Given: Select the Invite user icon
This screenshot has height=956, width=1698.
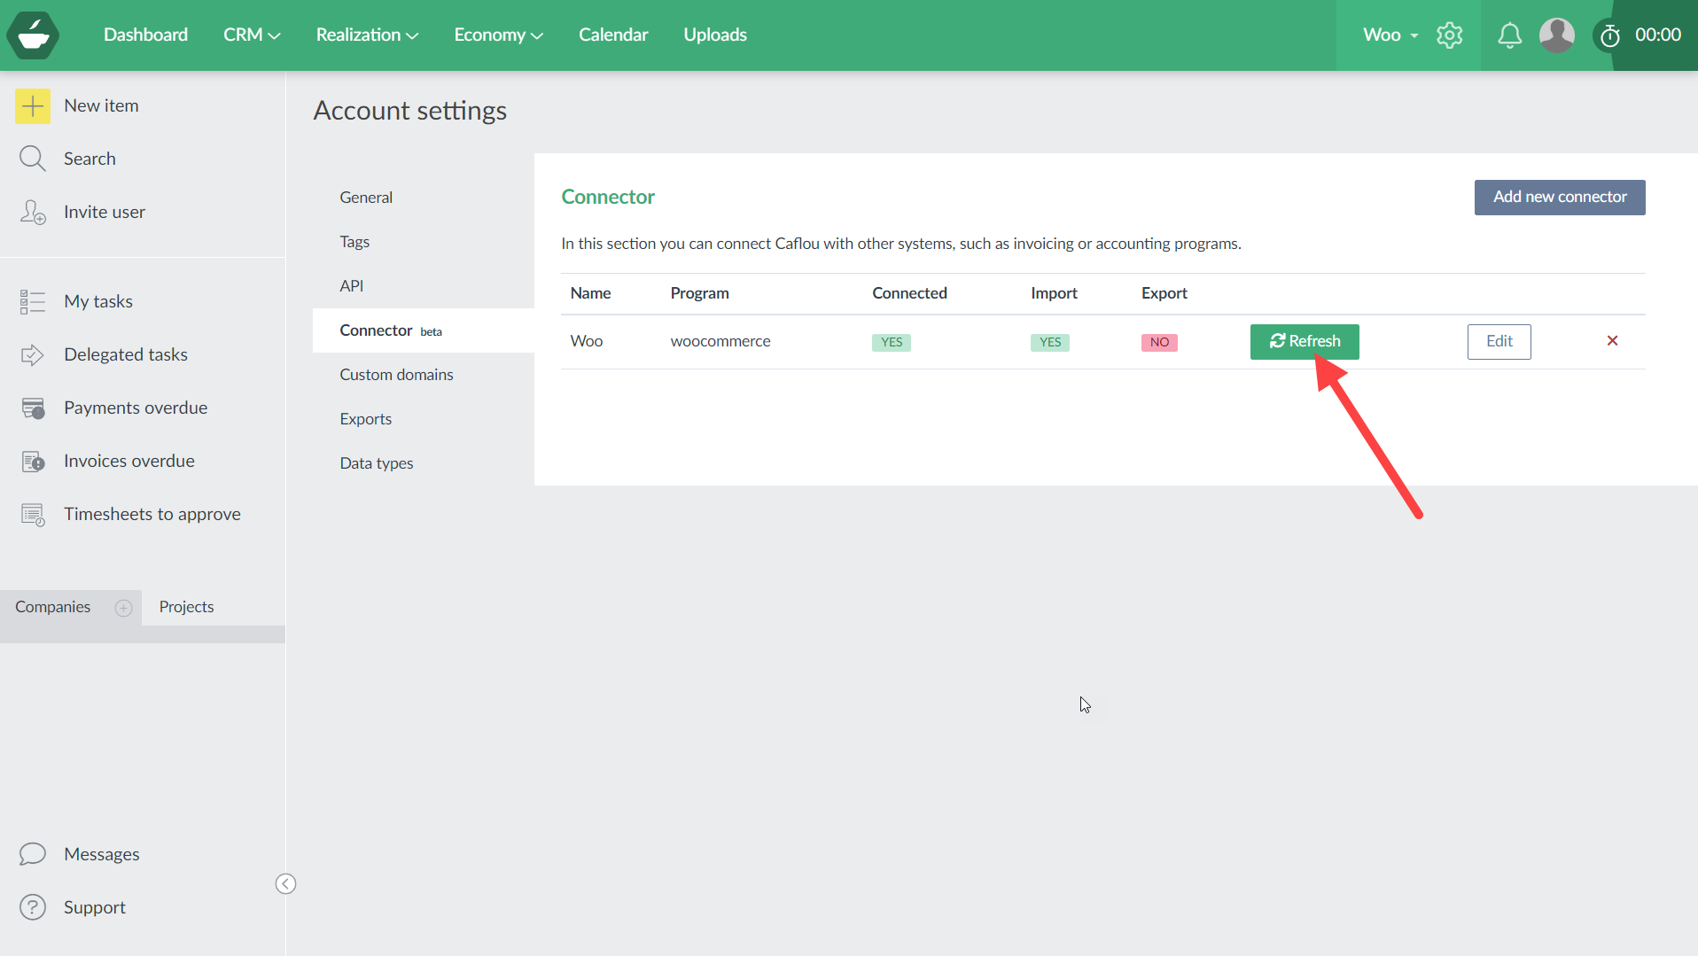Looking at the screenshot, I should (x=33, y=212).
